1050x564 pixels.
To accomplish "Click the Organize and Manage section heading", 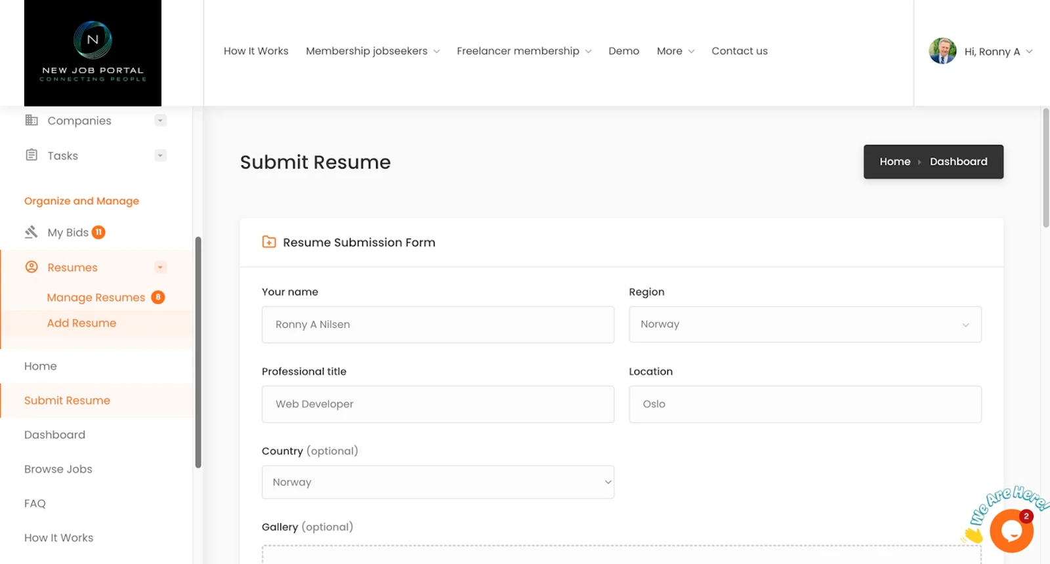I will tap(81, 201).
